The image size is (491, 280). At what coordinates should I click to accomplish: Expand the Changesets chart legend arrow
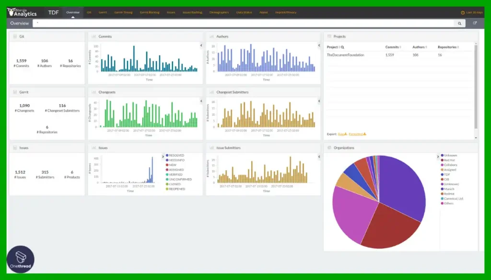(201, 101)
